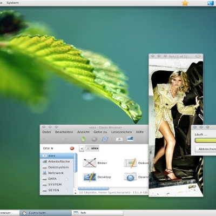
Task: Click the feh window title bar
Action: pos(176,56)
